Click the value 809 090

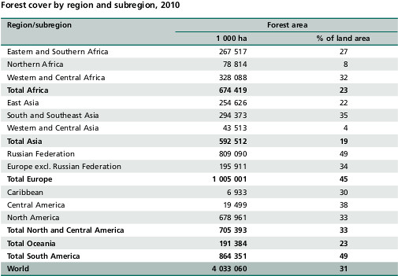(x=233, y=154)
